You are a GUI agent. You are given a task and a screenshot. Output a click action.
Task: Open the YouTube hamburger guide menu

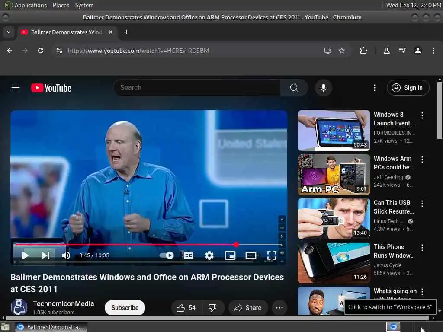pos(16,88)
